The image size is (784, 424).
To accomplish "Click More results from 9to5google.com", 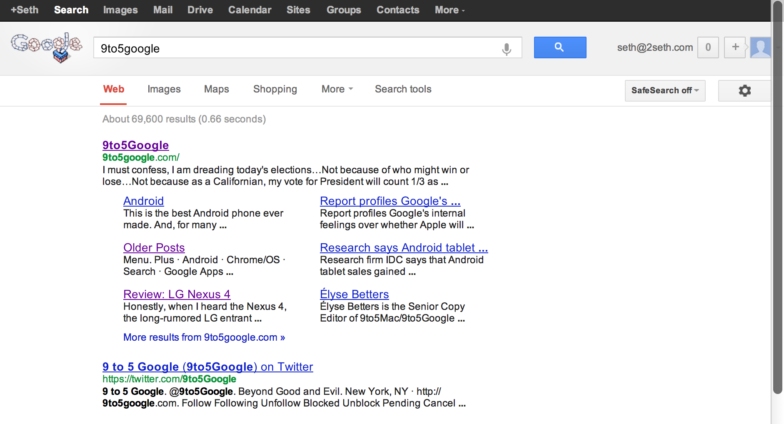I will [x=204, y=337].
